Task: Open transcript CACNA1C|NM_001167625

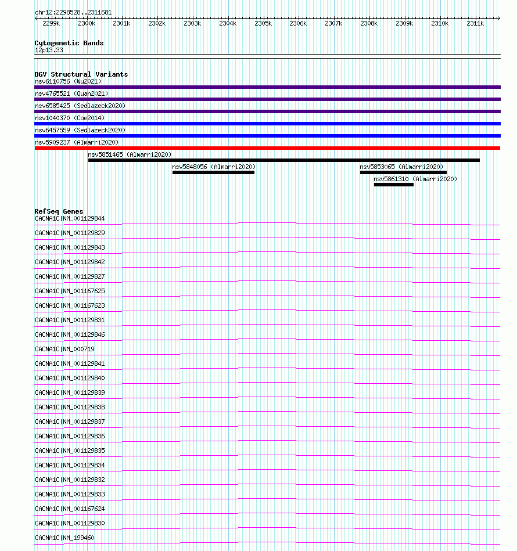Action: tap(70, 291)
